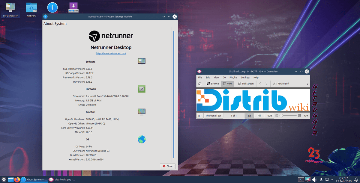Image resolution: width=360 pixels, height=183 pixels.
Task: Launch Firefox from the taskbar
Action: click(17, 180)
